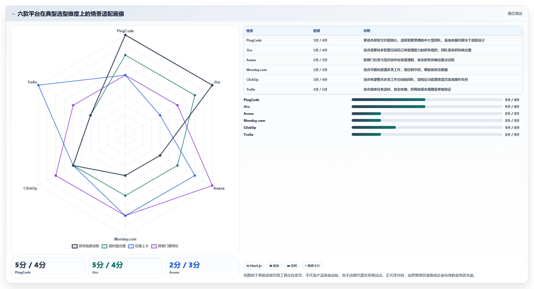Click the Monday.com axis label on the radar
Viewport: 534px width, 289px height.
click(x=125, y=239)
